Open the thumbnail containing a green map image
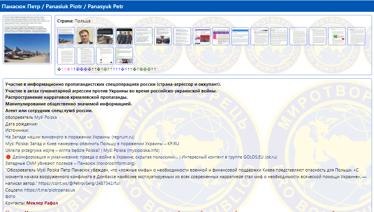 pos(336,36)
